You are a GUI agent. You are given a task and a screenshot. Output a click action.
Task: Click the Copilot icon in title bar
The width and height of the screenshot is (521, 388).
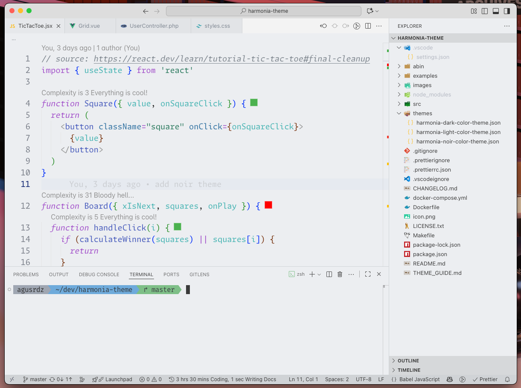click(x=370, y=11)
